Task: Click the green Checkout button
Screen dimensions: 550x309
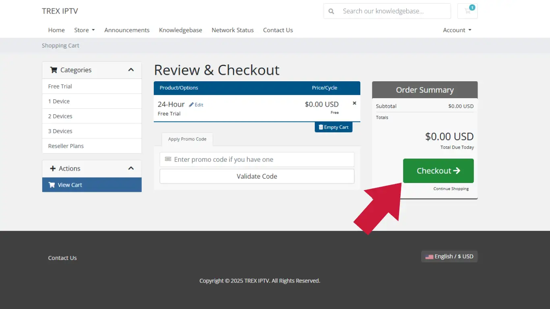Action: (438, 171)
